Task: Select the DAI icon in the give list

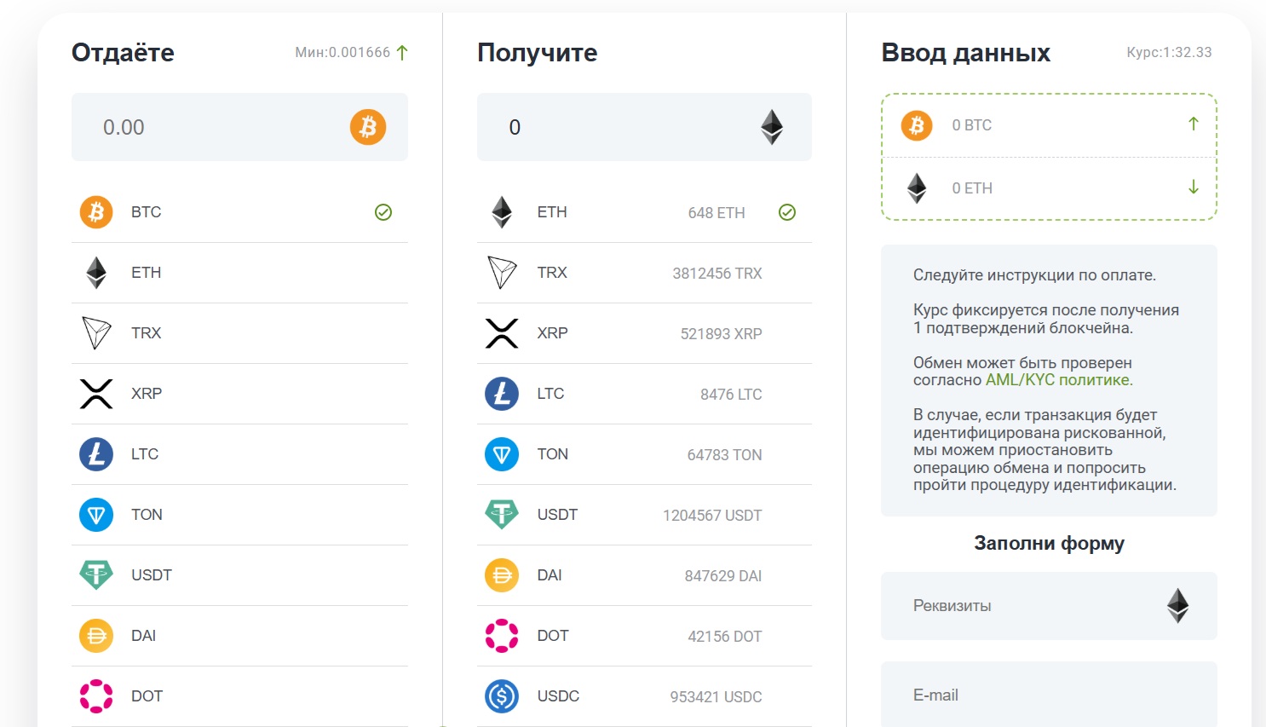Action: point(96,636)
